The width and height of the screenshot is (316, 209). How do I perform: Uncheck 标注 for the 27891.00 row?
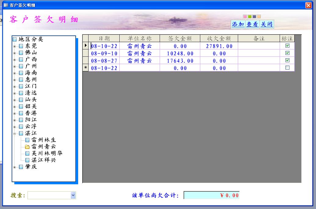287,46
